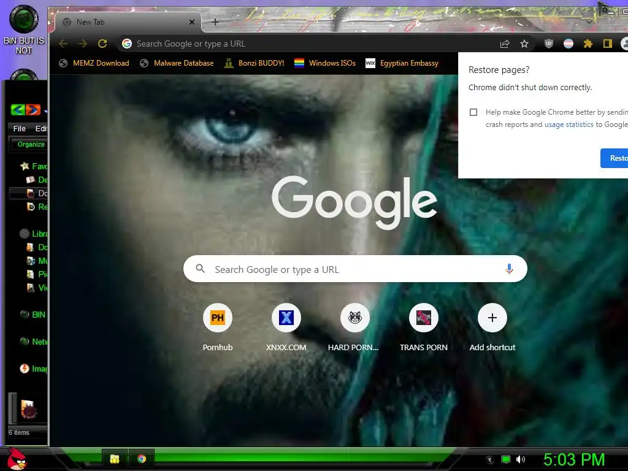
Task: Toggle Chrome side panel icon
Action: 608,44
